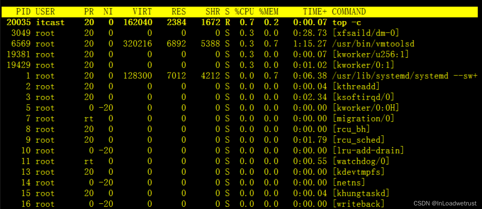Click the %CPU column header

[x=245, y=12]
